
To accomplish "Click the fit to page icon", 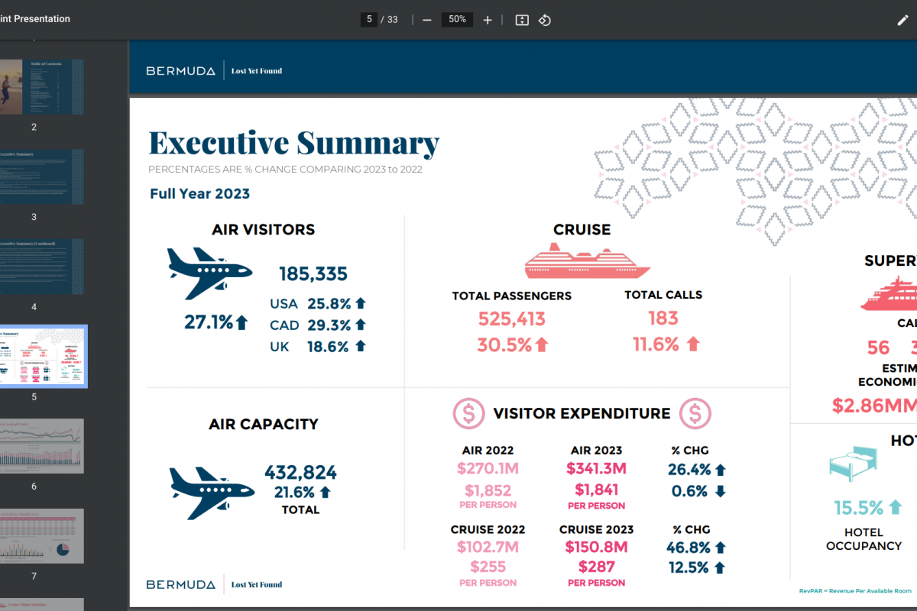I will tap(522, 20).
